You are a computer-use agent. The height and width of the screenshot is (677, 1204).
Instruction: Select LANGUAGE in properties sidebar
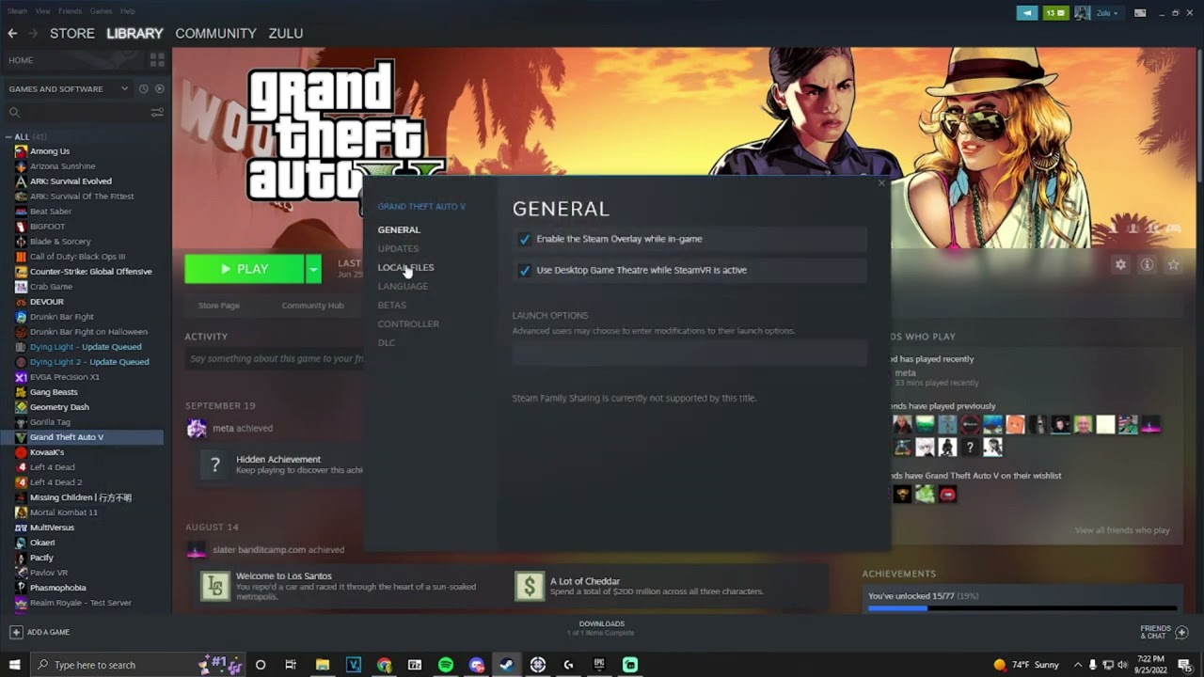click(403, 286)
